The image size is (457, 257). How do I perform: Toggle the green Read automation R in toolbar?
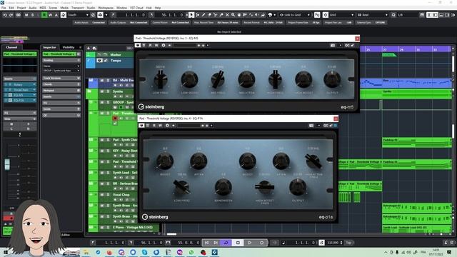tap(44, 15)
